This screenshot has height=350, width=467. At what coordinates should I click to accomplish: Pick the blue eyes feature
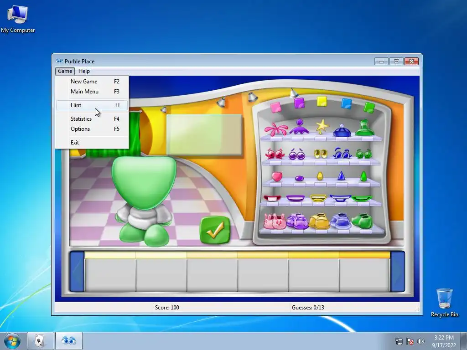tap(342, 153)
